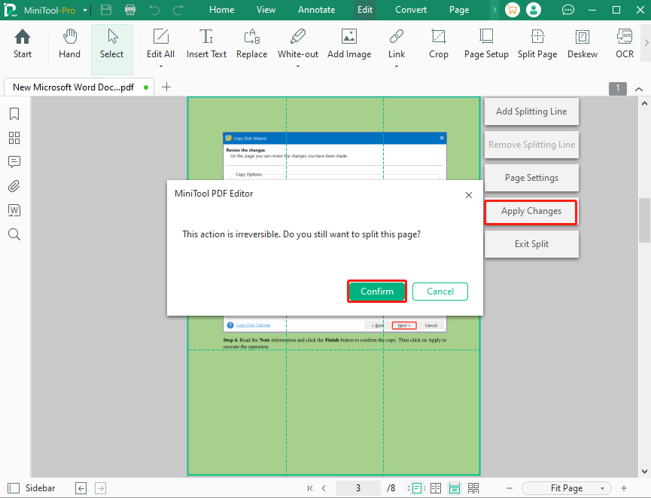Switch to the Annotate tab
The width and height of the screenshot is (651, 498).
(316, 10)
